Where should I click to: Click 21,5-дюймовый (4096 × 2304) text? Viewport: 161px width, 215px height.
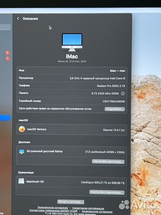[105, 152]
